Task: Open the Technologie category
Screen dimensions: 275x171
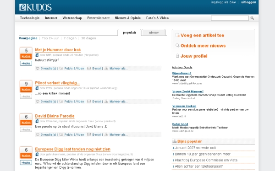Action: tap(30, 18)
